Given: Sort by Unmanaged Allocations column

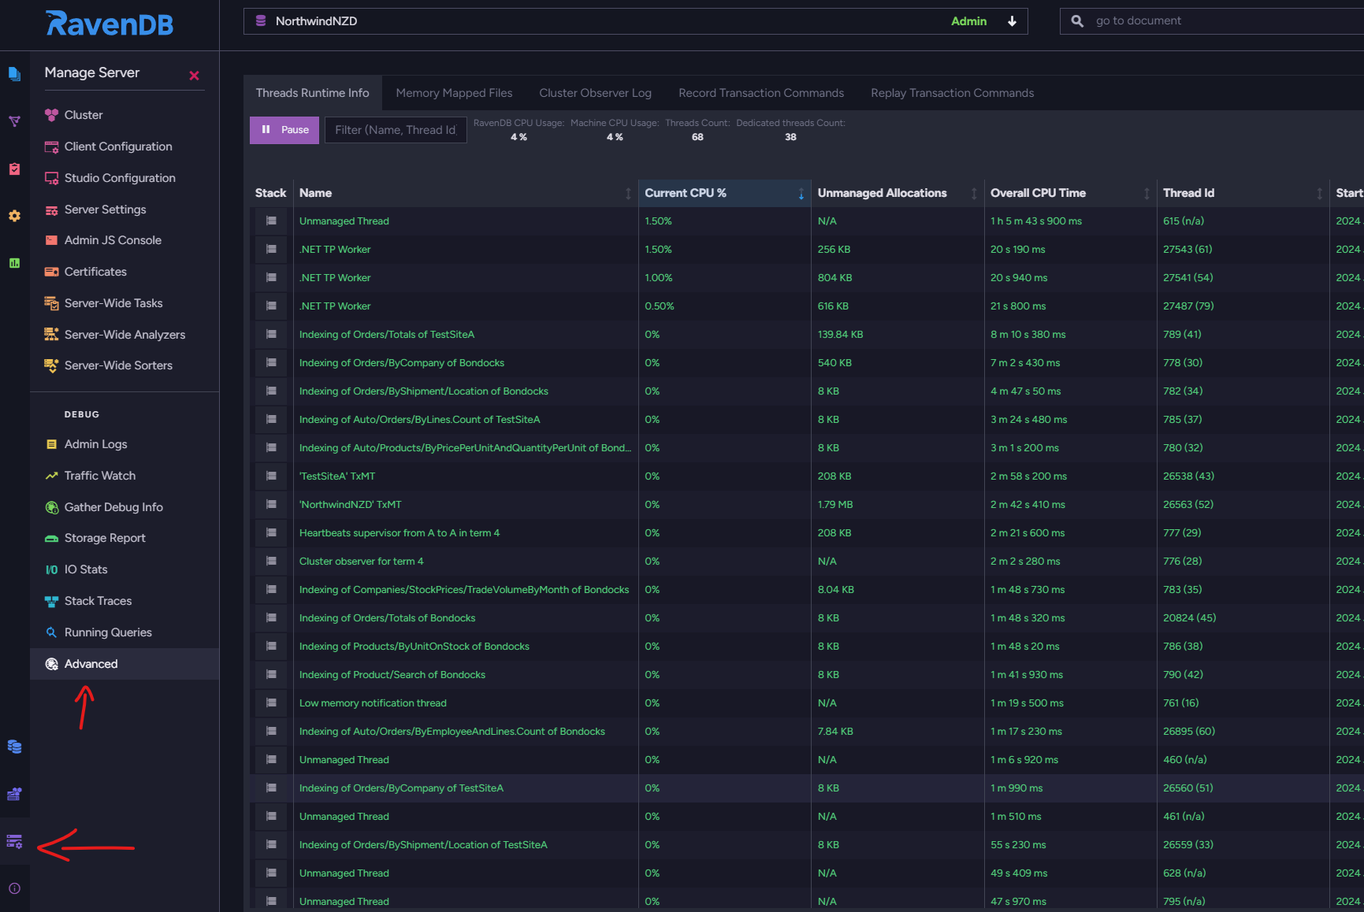Looking at the screenshot, I should (898, 193).
